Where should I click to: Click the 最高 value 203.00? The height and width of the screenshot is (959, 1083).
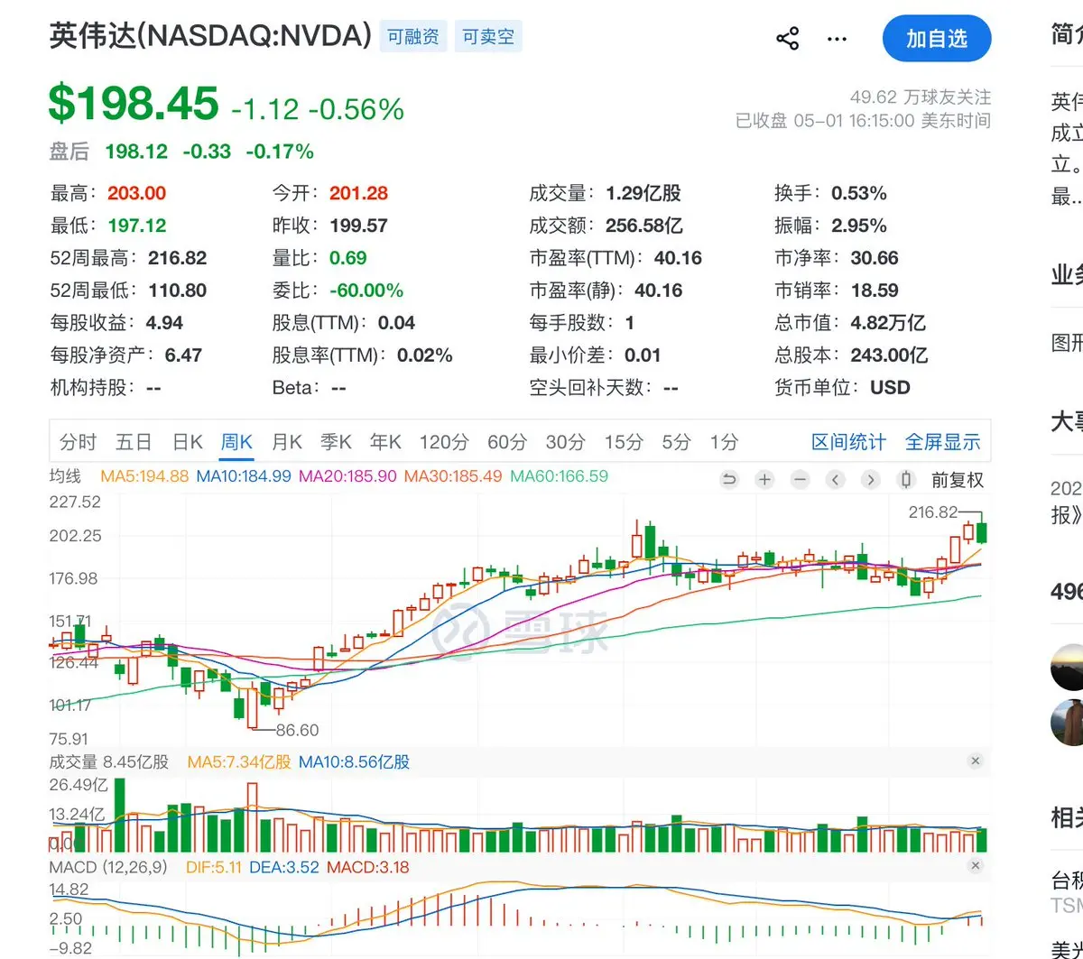[x=136, y=193]
